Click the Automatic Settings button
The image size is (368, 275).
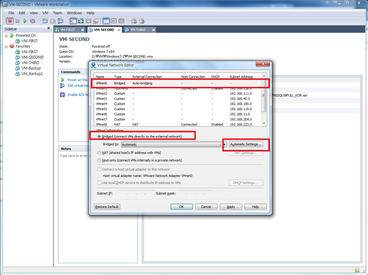[x=246, y=144]
